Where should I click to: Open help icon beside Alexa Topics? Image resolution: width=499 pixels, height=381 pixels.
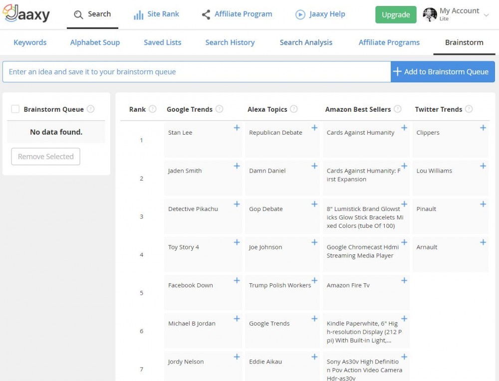pyautogui.click(x=294, y=109)
